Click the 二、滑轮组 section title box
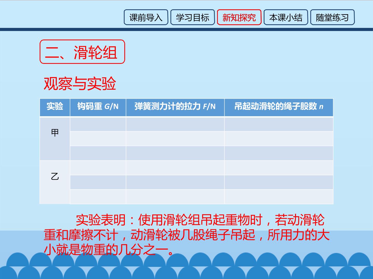Viewport: 373px width, 279px height. click(x=82, y=52)
